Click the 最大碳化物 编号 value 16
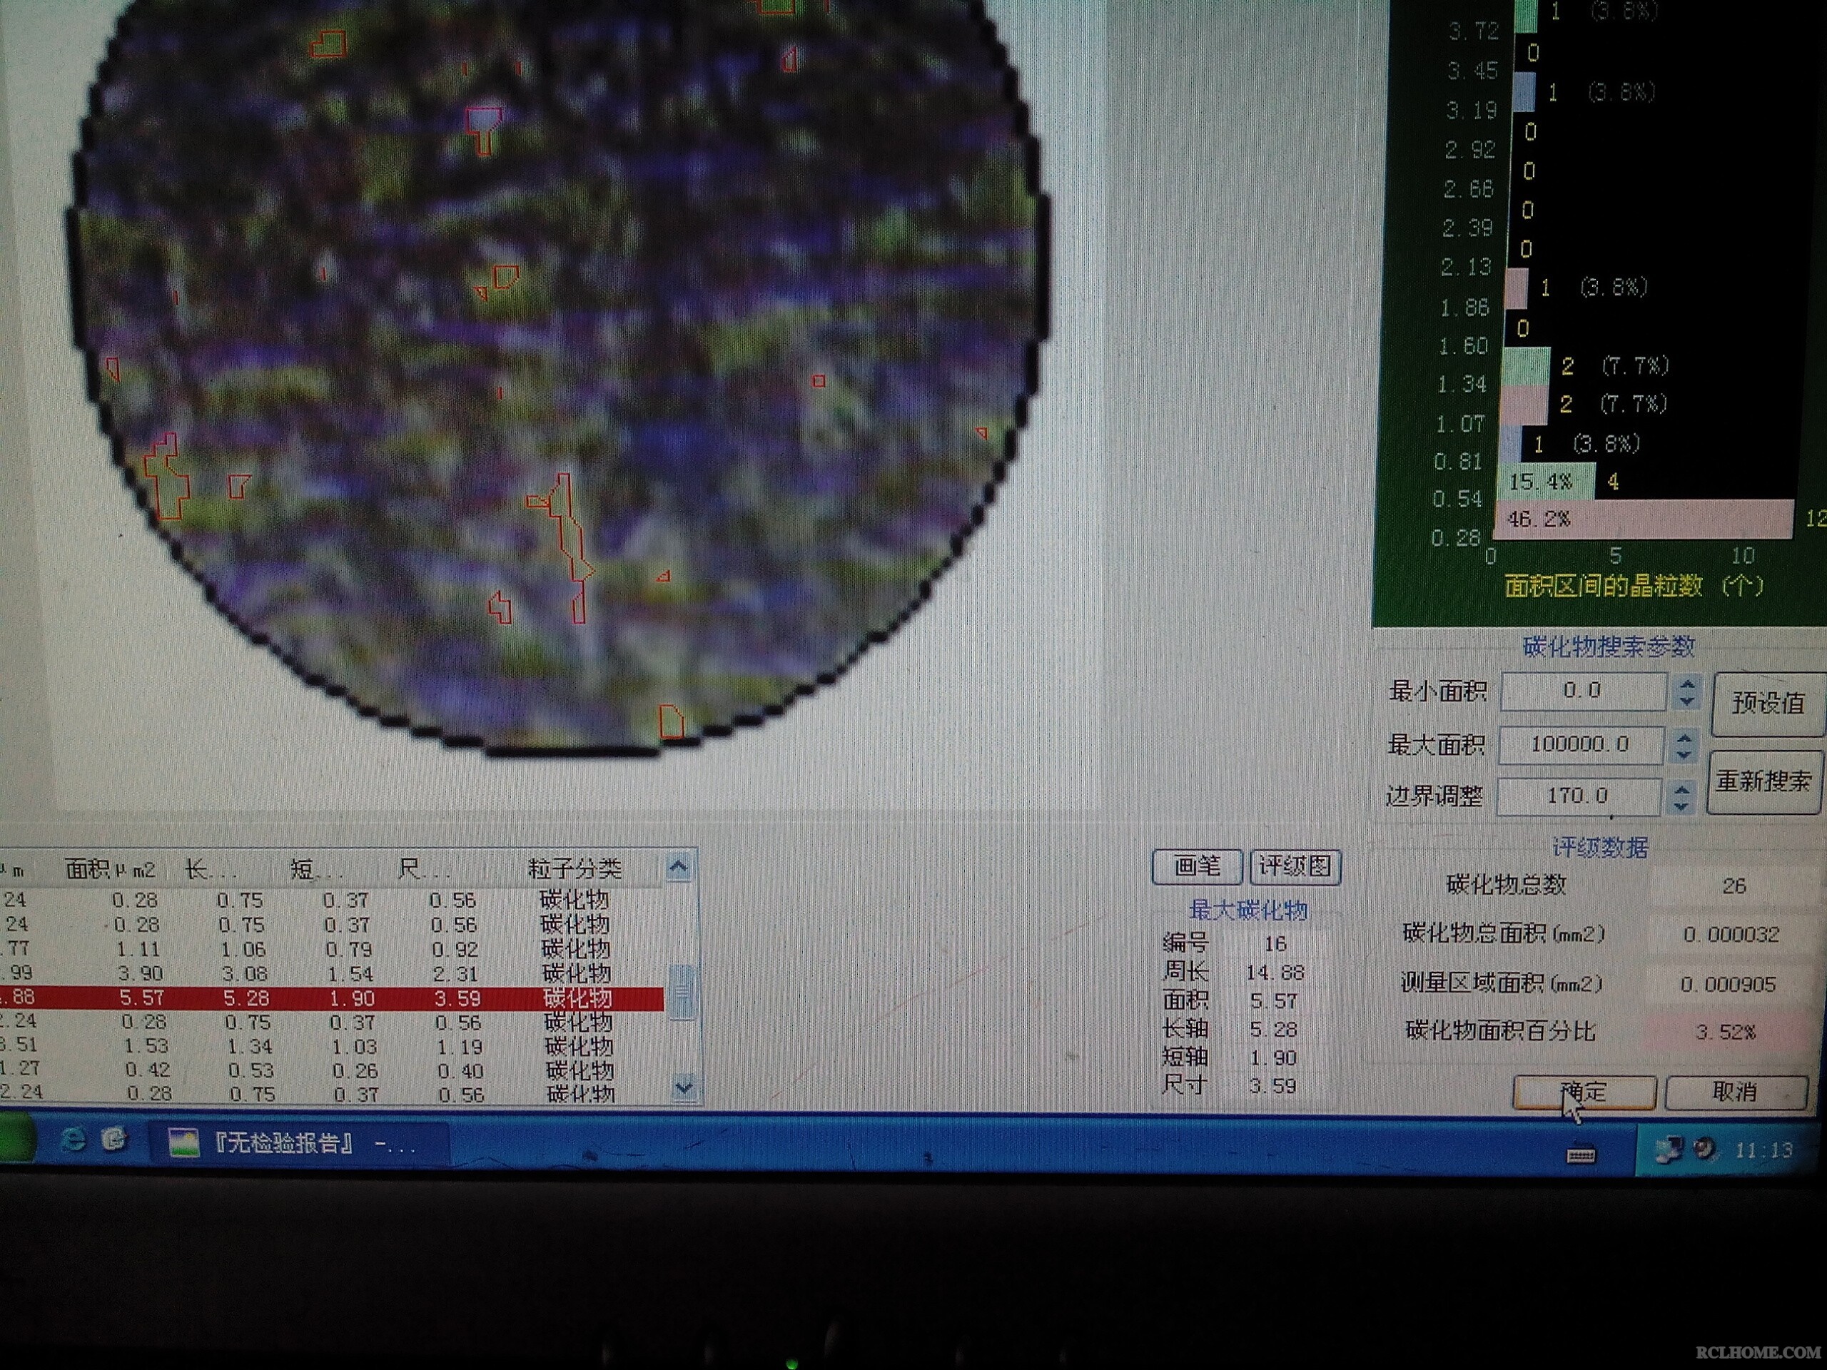This screenshot has height=1370, width=1827. point(1275,944)
